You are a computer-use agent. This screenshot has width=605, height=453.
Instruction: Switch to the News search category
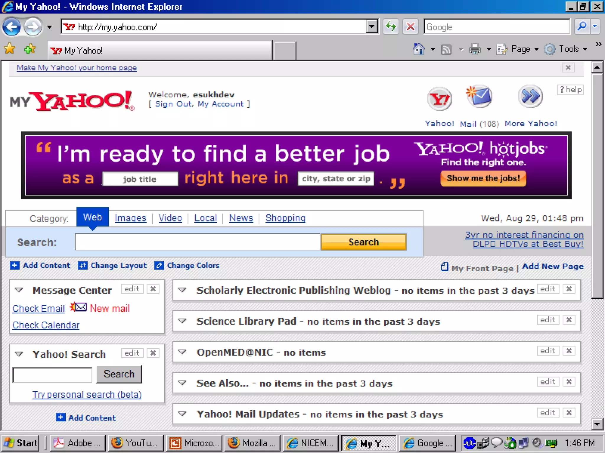click(241, 218)
